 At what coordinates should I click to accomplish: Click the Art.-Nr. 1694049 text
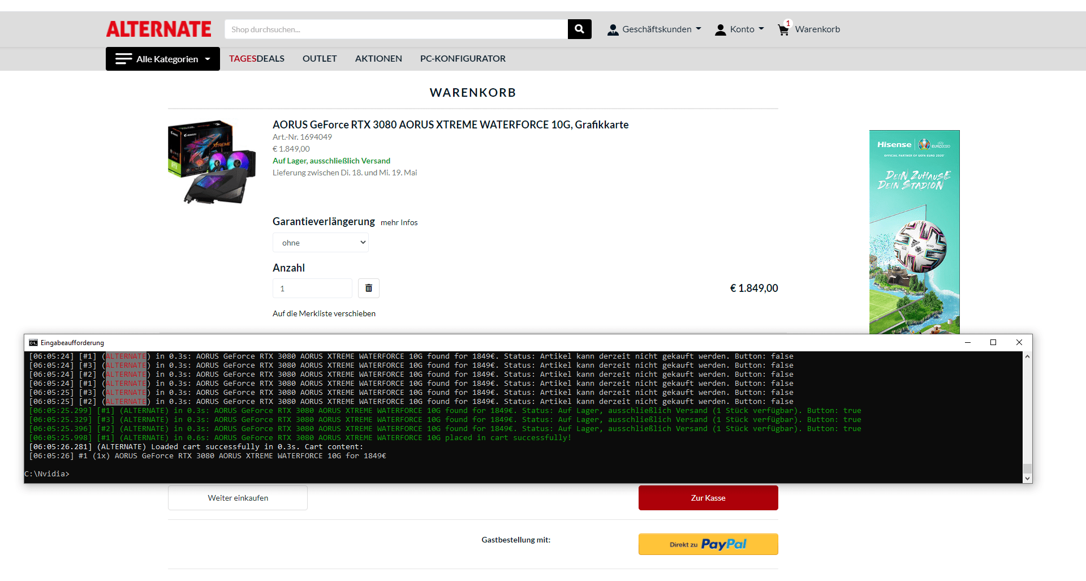[302, 137]
